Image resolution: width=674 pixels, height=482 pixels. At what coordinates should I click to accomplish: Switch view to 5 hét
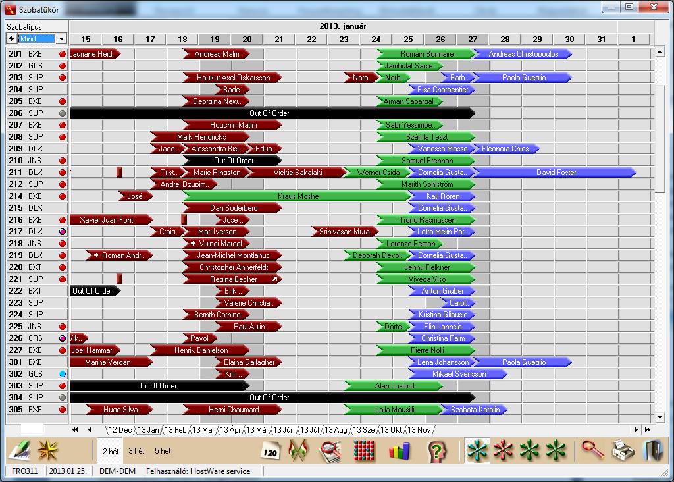[163, 451]
